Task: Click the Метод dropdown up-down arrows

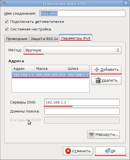Action: pyautogui.click(x=118, y=50)
